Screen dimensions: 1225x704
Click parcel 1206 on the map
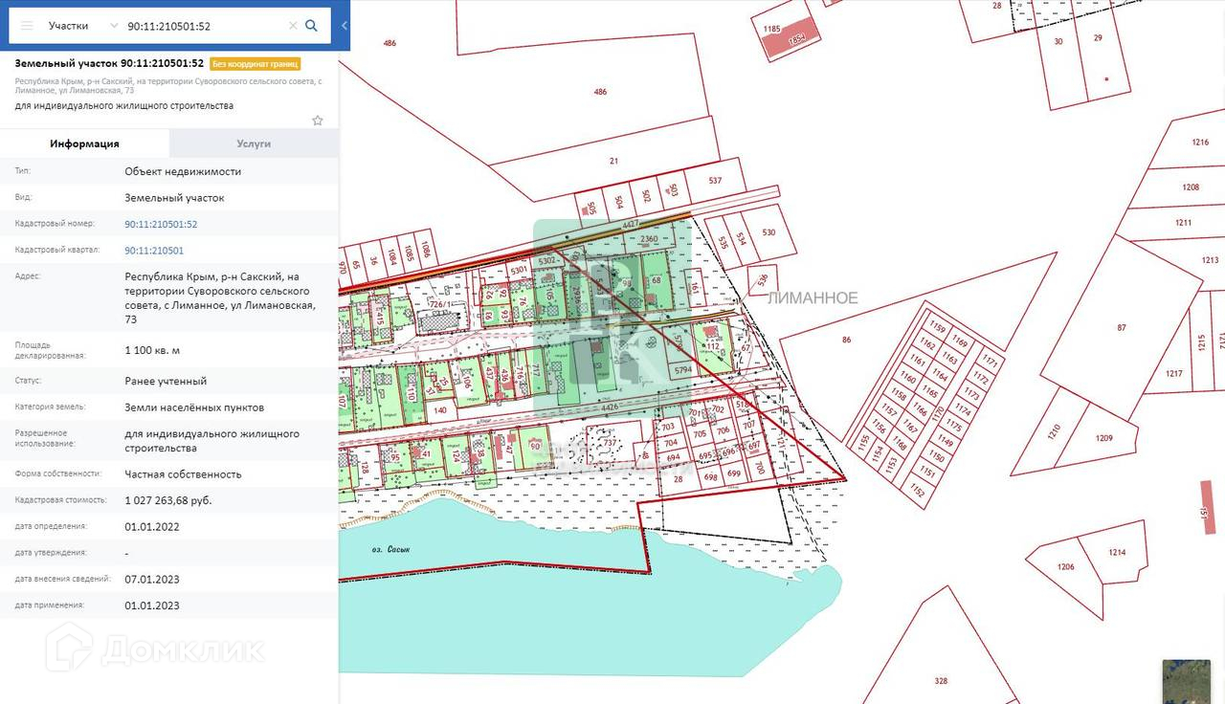pos(1066,566)
